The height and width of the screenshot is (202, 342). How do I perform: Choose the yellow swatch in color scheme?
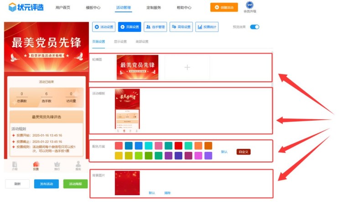(x=119, y=156)
